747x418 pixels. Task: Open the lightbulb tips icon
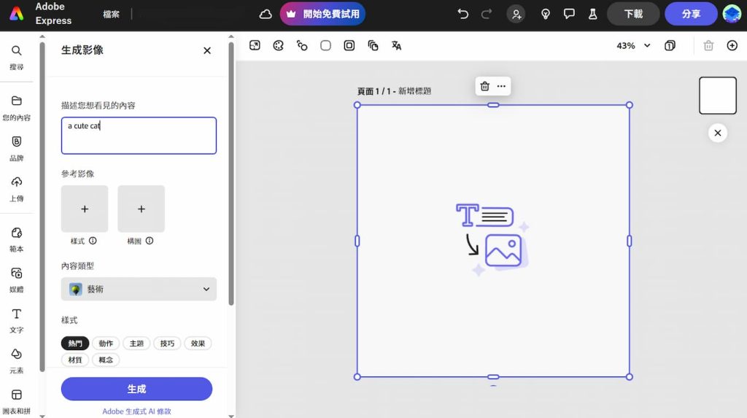tap(546, 15)
